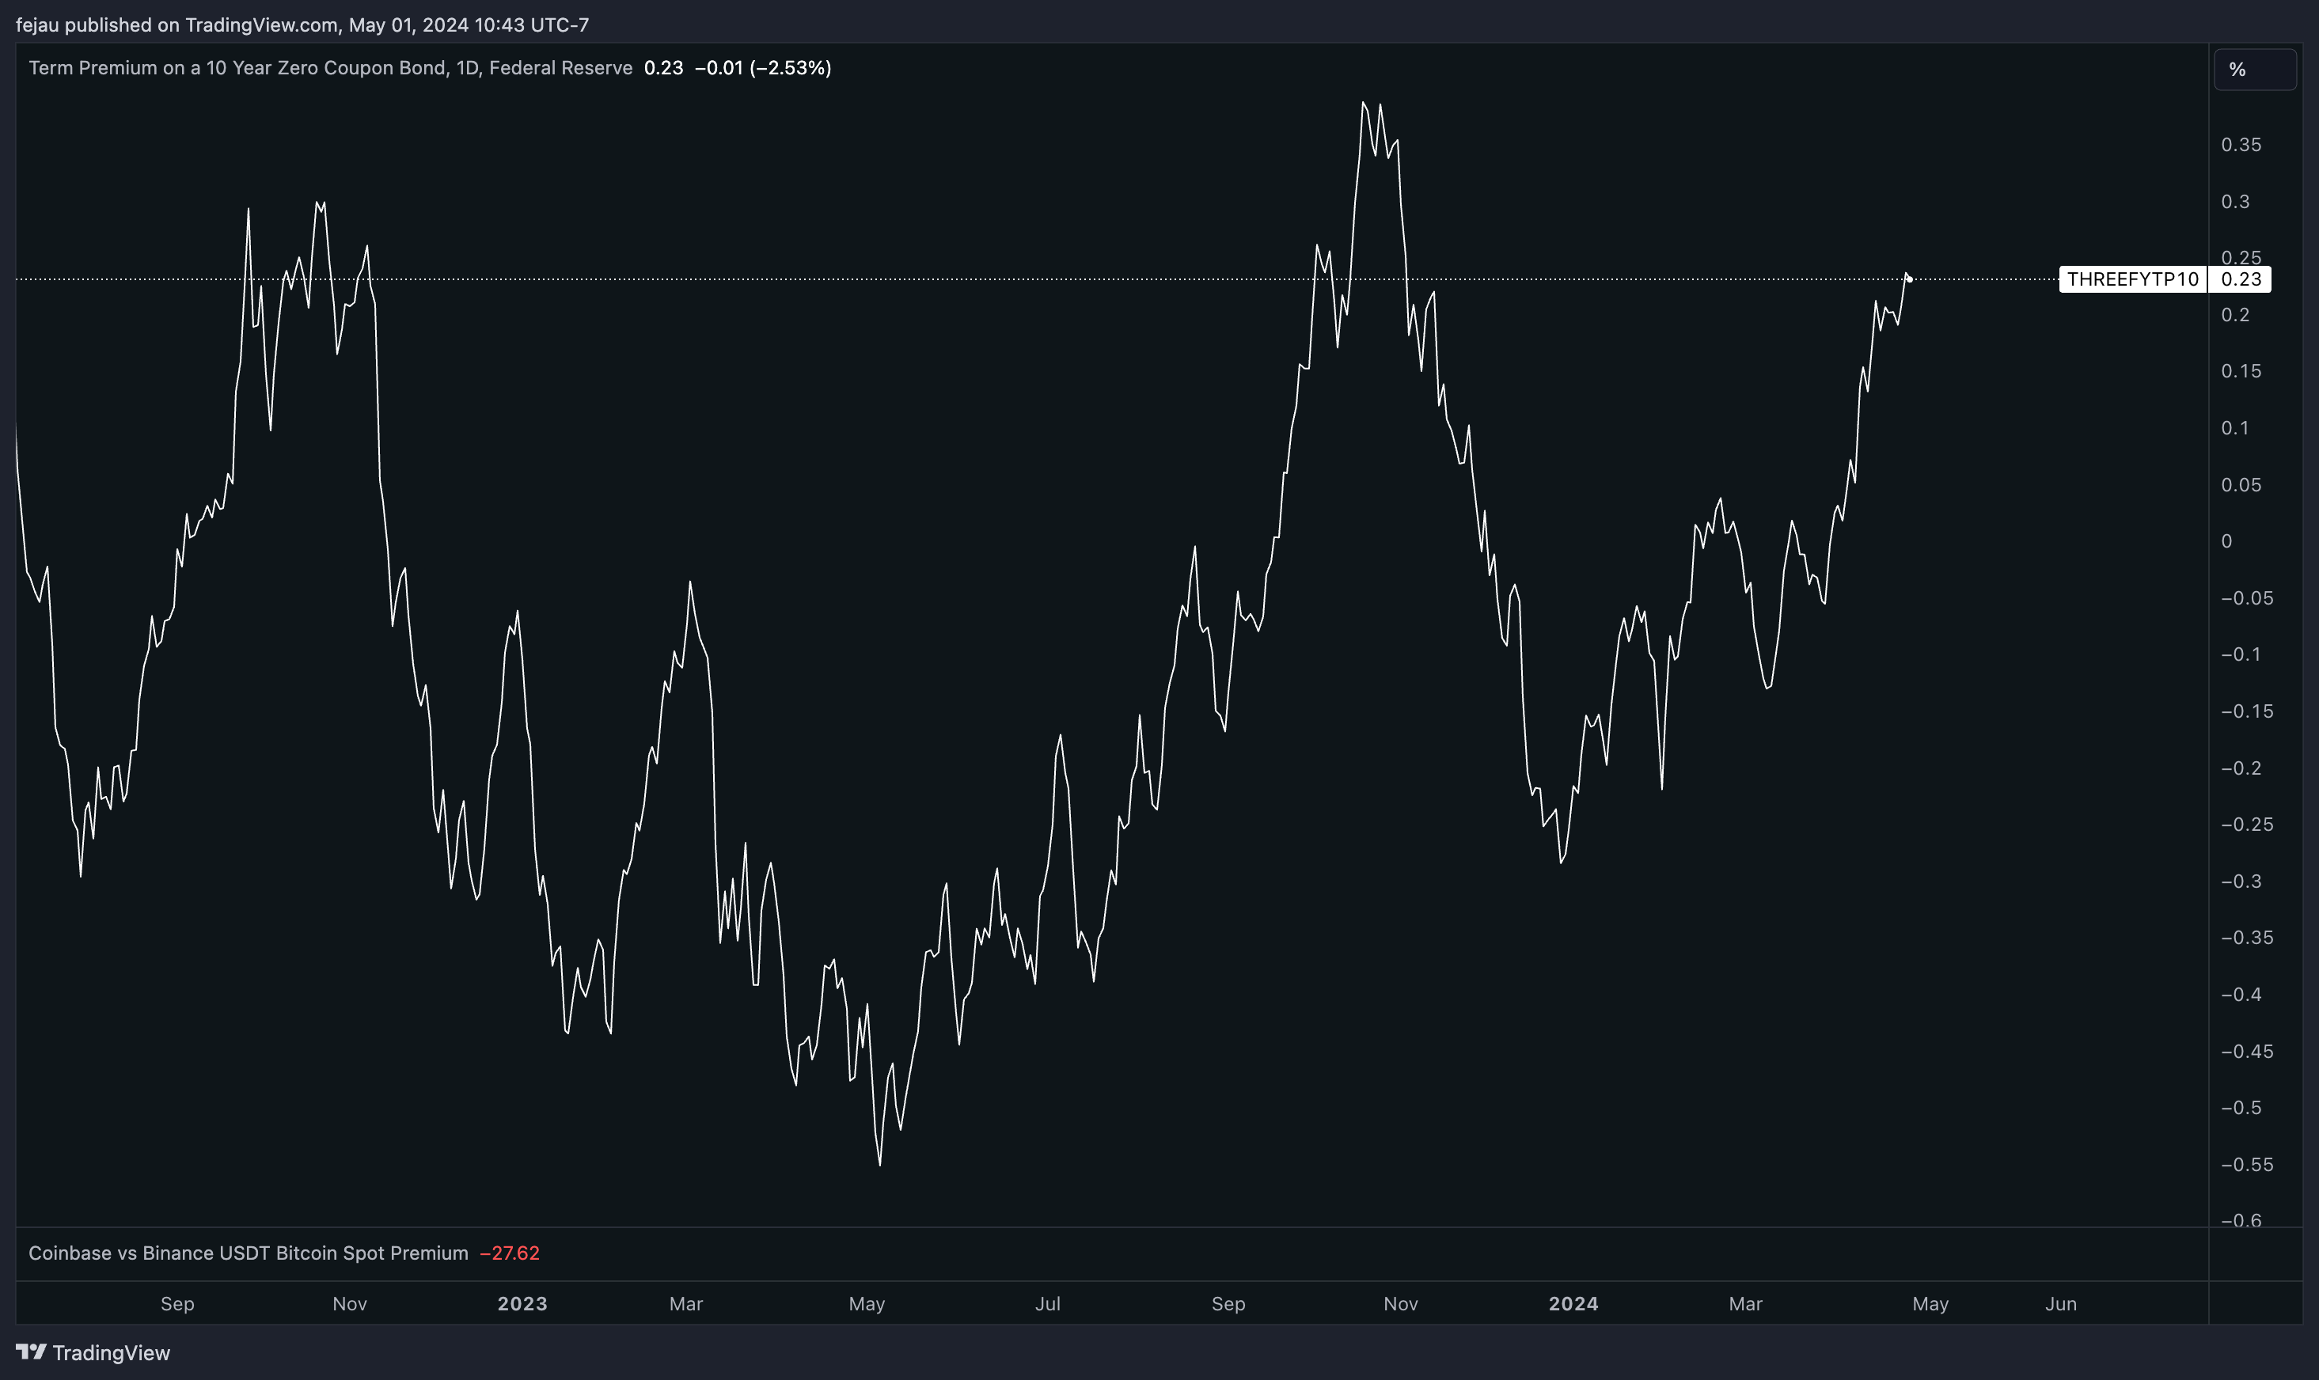2319x1380 pixels.
Task: Click the last data point dot
Action: point(1909,279)
